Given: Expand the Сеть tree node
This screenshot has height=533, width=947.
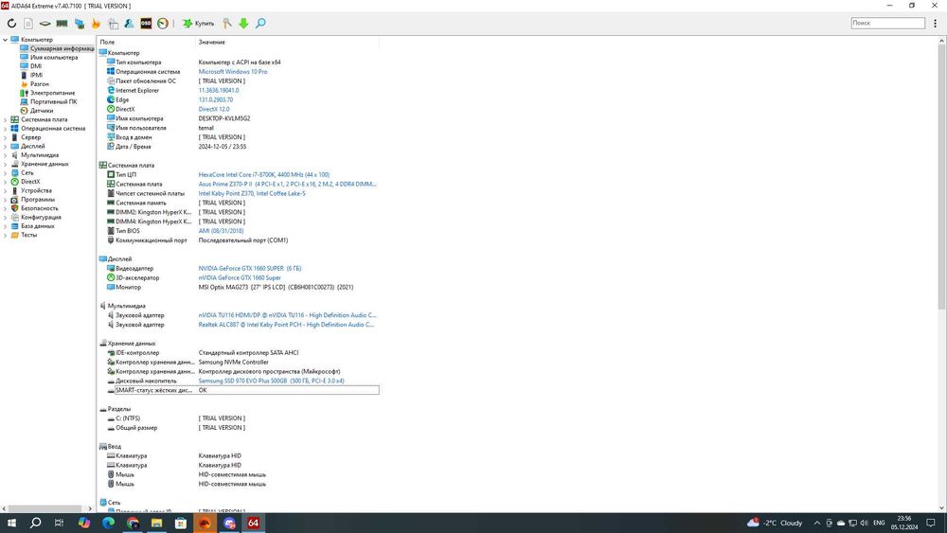Looking at the screenshot, I should (x=5, y=172).
